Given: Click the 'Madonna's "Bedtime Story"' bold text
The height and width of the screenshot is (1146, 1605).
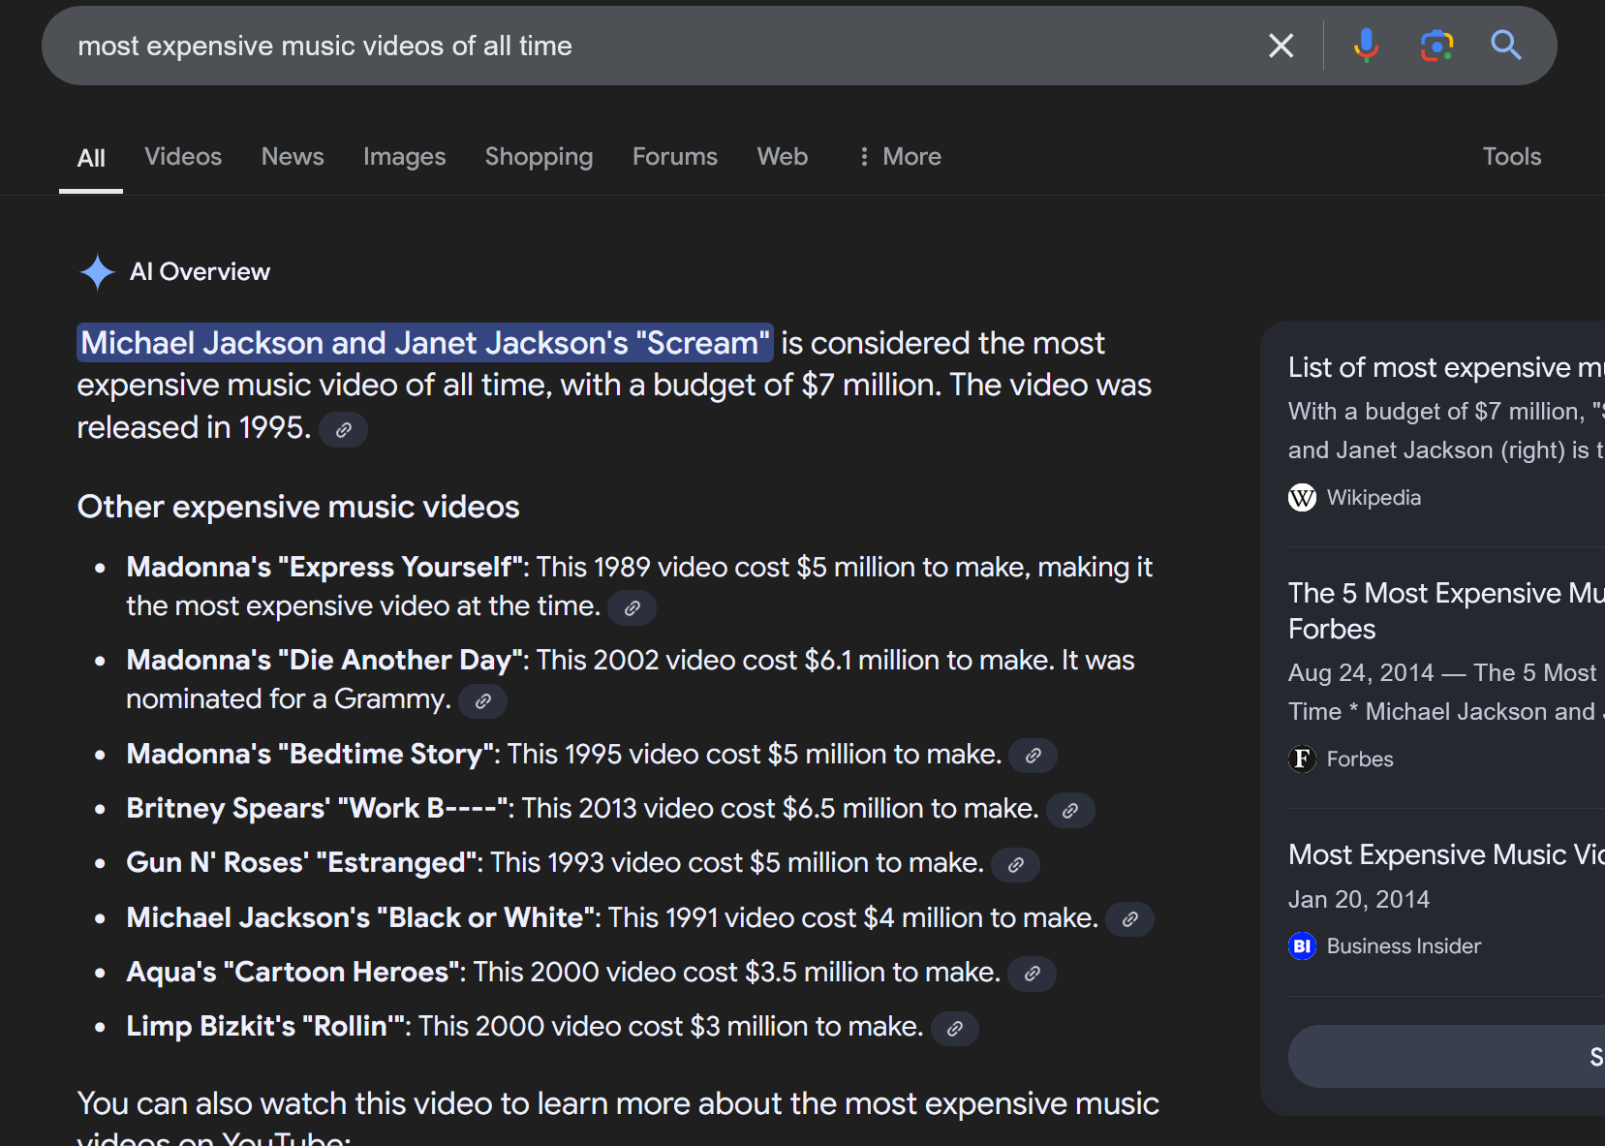Looking at the screenshot, I should point(310,754).
